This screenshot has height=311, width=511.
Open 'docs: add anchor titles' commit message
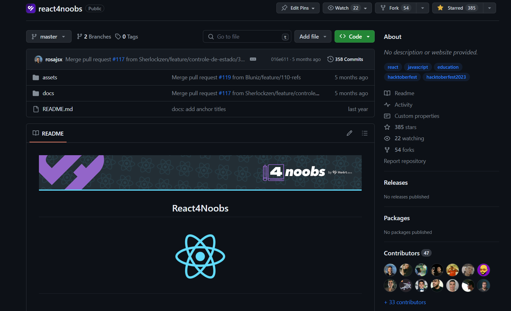199,109
